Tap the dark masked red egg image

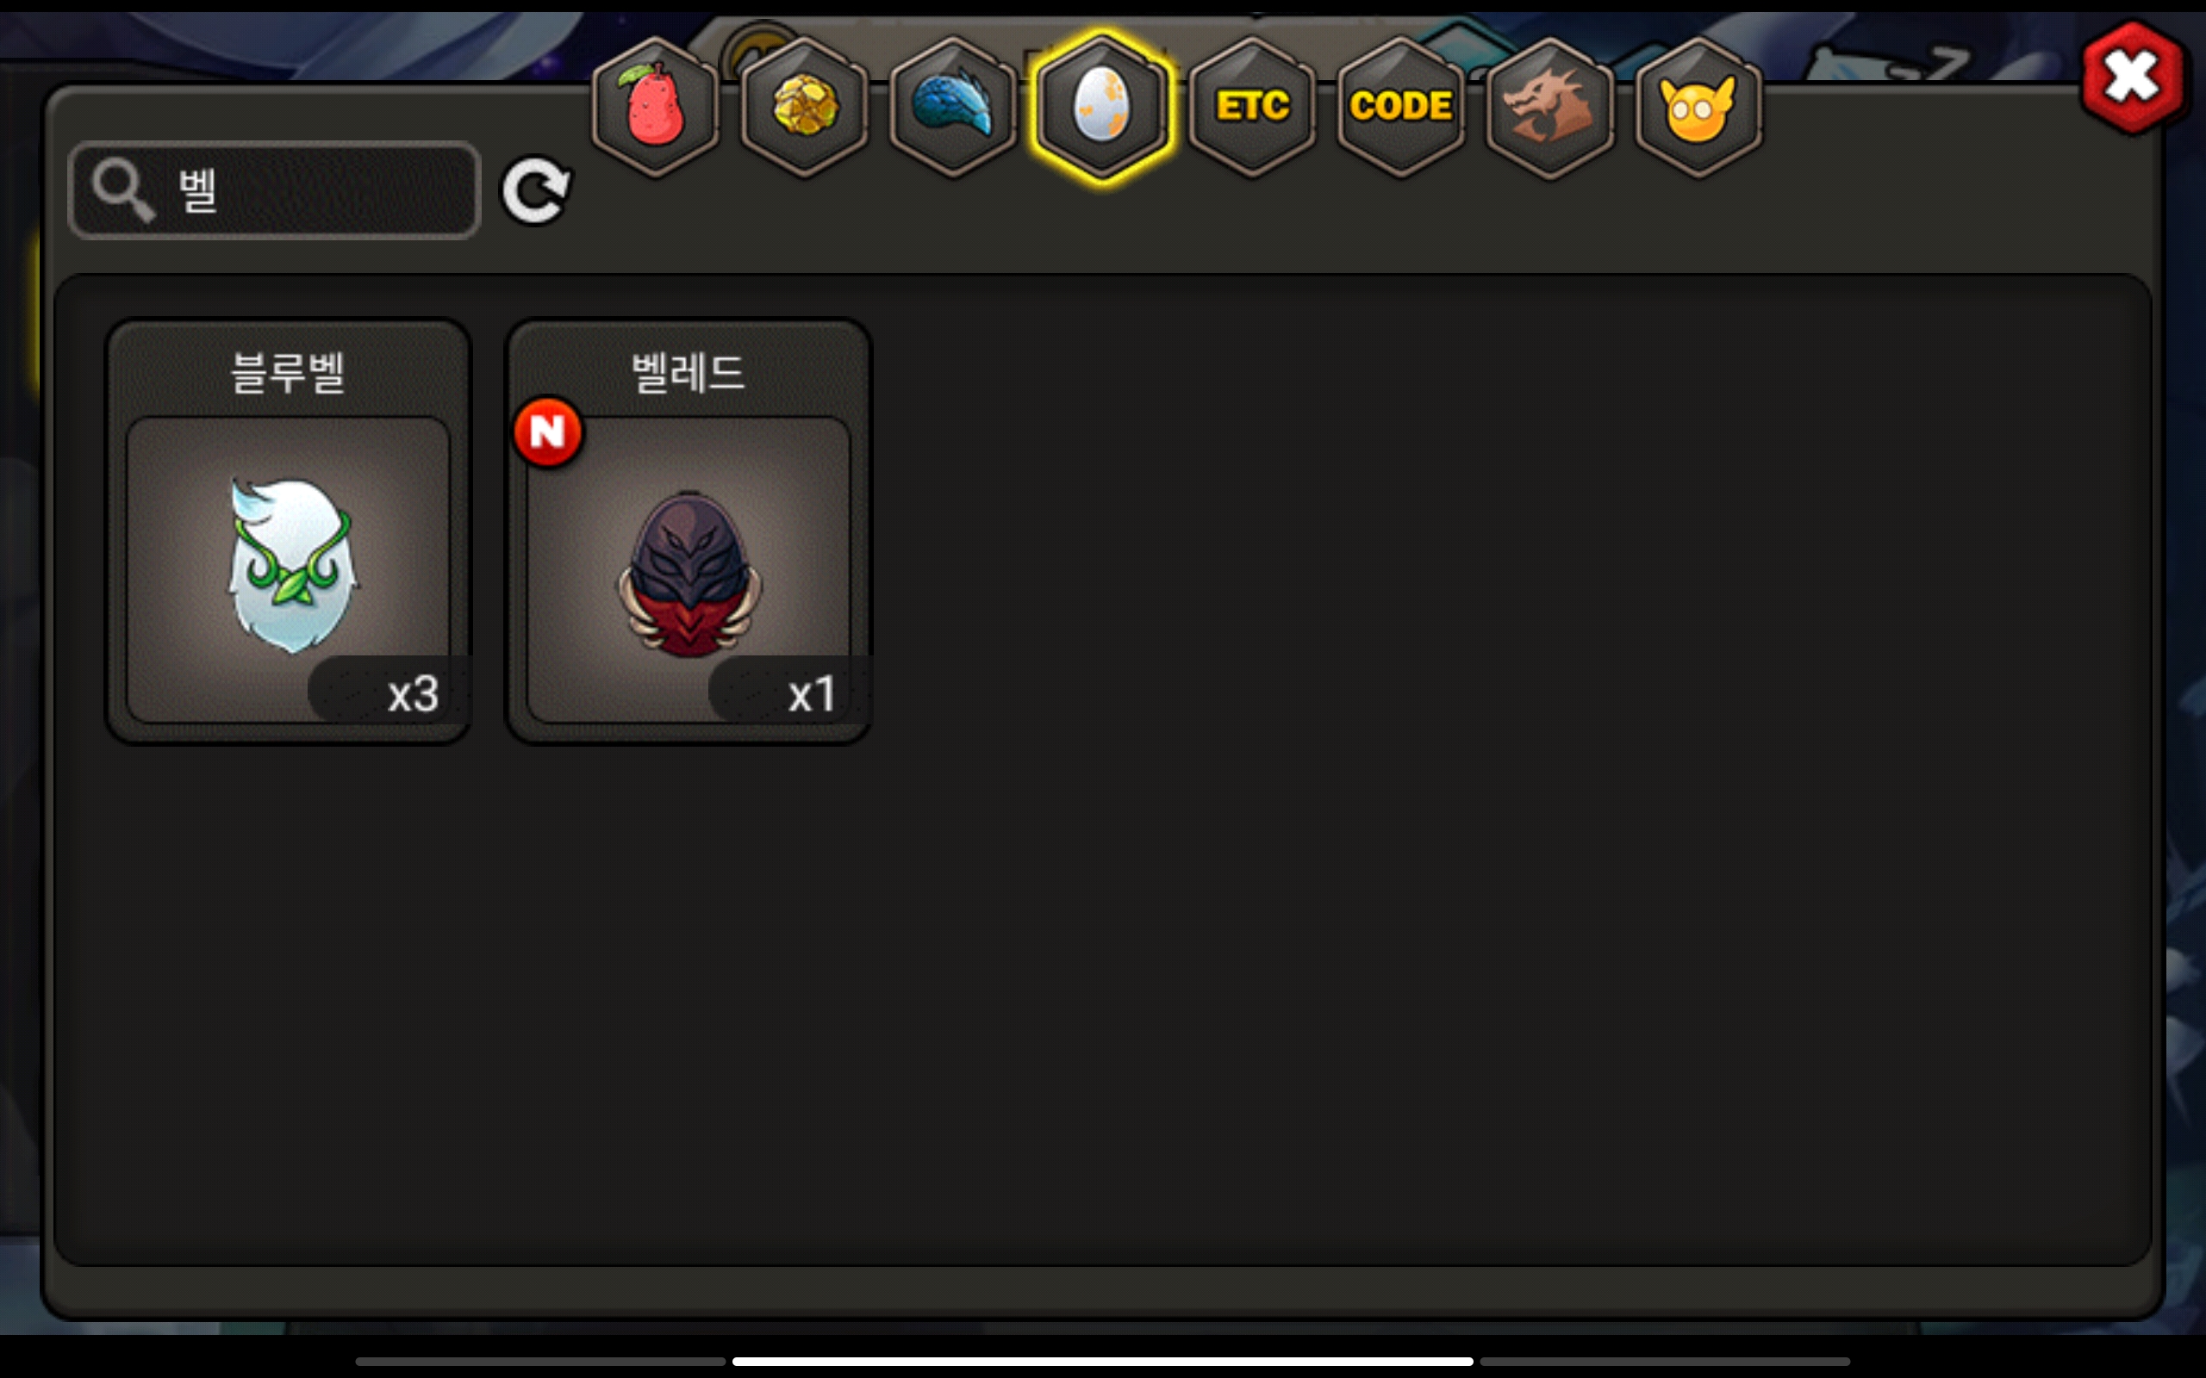pyautogui.click(x=689, y=574)
